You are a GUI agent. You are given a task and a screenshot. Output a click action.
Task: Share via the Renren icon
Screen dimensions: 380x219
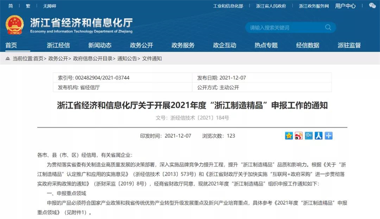click(318, 136)
